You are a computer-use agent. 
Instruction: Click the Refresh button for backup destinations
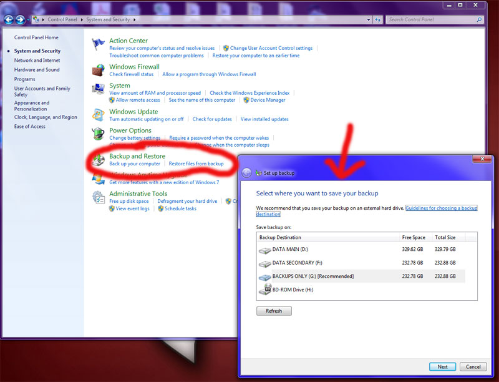pyautogui.click(x=274, y=311)
